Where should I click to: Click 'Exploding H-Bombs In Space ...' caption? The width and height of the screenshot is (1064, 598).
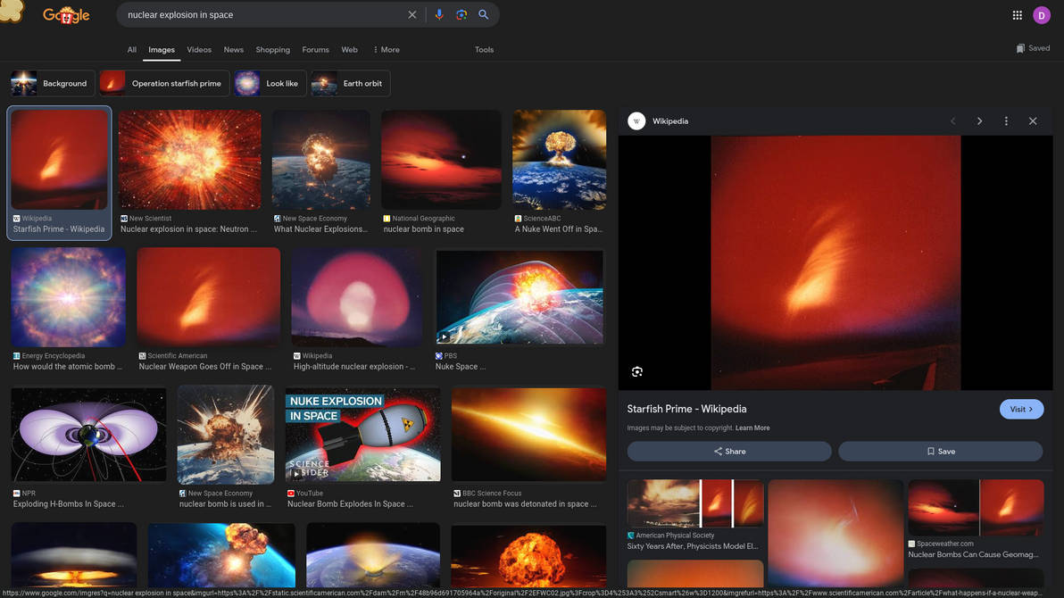(69, 504)
